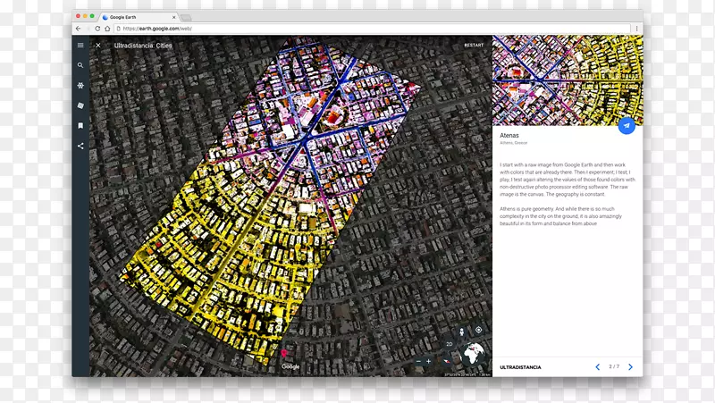Image resolution: width=715 pixels, height=403 pixels.
Task: Click the compass arrow on the map
Action: point(446,361)
